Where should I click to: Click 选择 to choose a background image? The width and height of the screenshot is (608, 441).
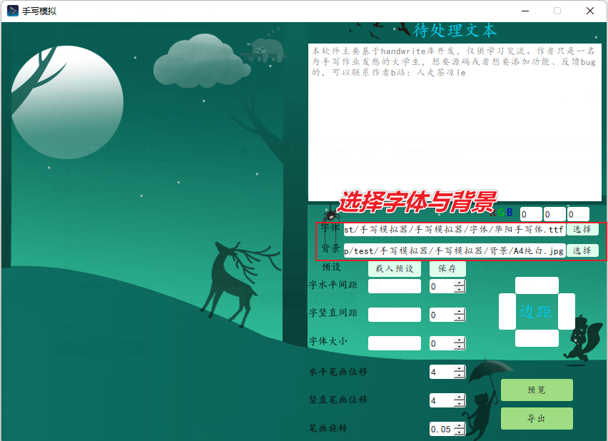[582, 250]
